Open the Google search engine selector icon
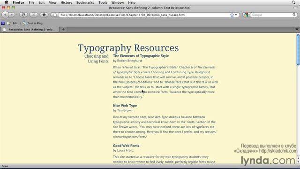 click(246, 15)
